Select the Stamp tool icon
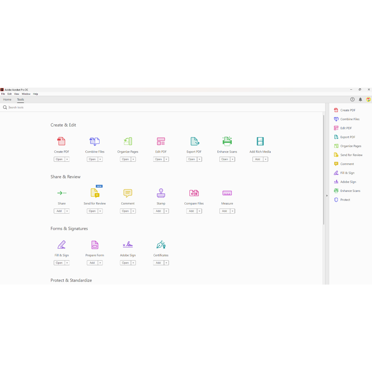Screen dimensions: 372x372 pyautogui.click(x=161, y=193)
